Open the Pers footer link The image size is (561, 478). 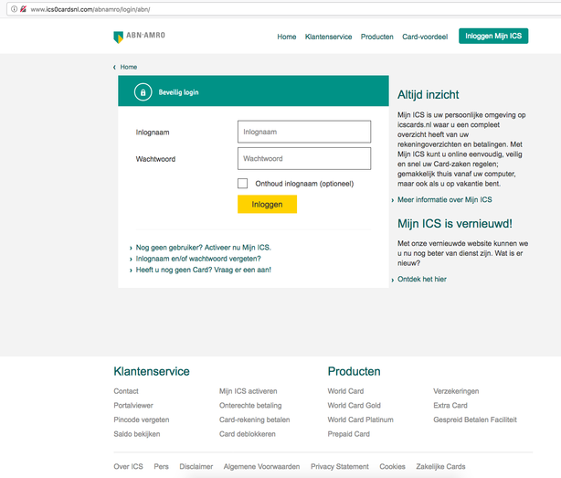tap(161, 466)
